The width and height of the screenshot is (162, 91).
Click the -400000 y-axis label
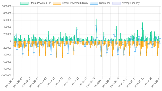click(x=7, y=55)
